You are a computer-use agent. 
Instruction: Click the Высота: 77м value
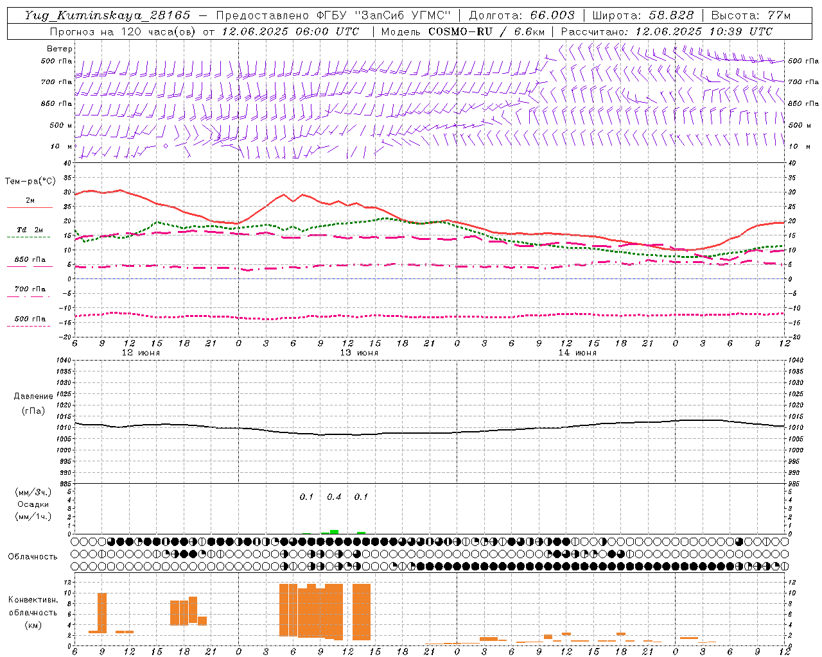[751, 15]
